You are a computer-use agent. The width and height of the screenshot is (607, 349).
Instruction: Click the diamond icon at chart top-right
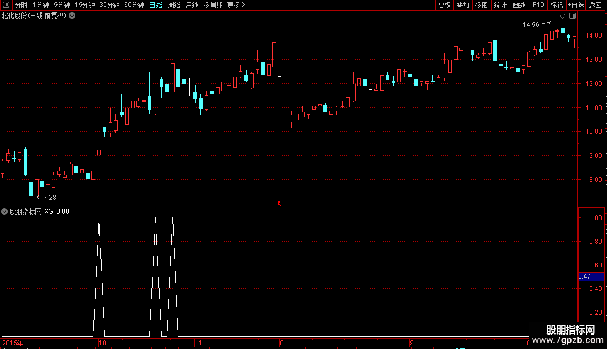tap(563, 16)
